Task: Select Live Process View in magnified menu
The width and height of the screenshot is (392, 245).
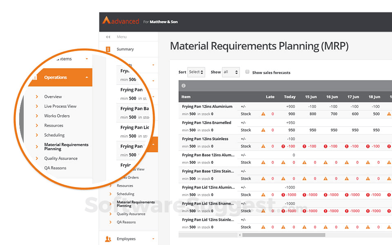Action: tap(60, 106)
